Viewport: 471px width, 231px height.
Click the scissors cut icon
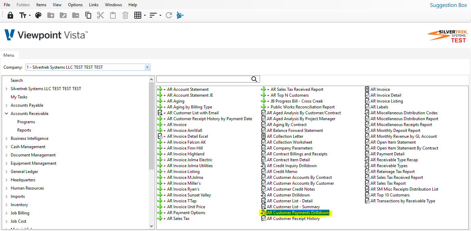point(100,15)
